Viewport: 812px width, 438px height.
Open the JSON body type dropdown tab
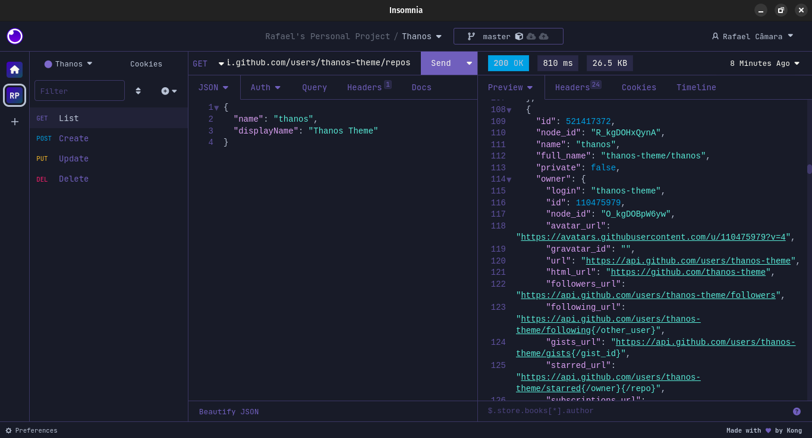click(x=214, y=87)
